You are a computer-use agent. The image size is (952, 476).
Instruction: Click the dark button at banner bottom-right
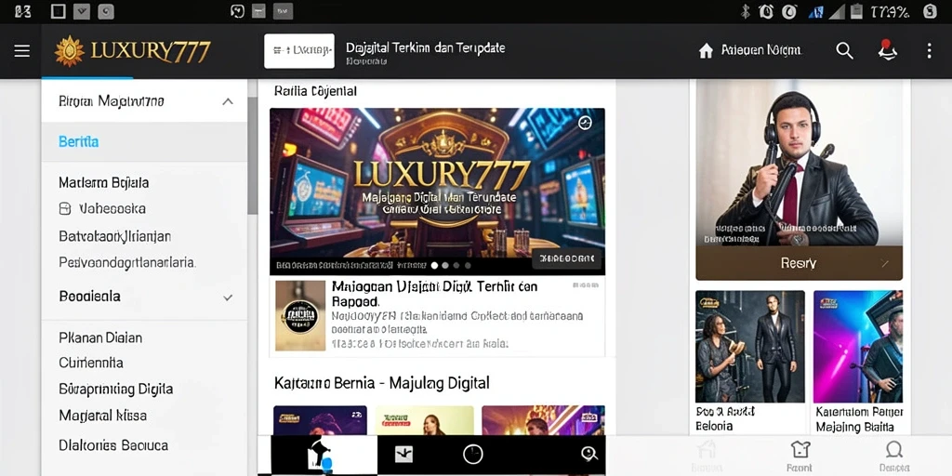(567, 258)
